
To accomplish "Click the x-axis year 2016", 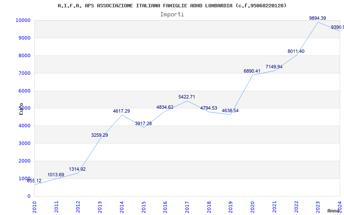I will (x=166, y=207).
